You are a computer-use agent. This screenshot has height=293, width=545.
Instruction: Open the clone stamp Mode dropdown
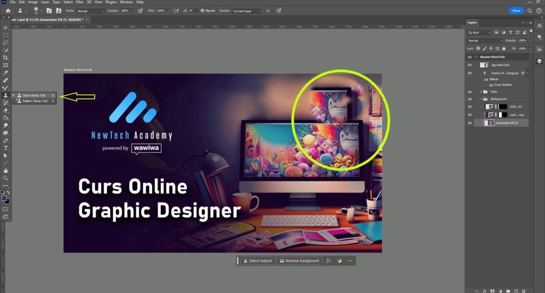pos(90,11)
